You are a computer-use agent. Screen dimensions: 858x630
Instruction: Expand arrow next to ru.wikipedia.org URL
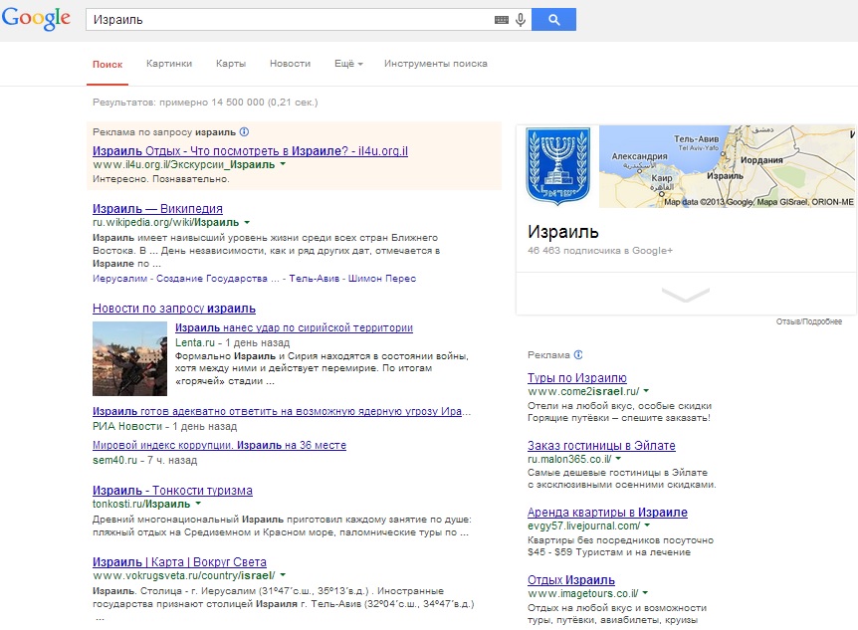point(247,222)
